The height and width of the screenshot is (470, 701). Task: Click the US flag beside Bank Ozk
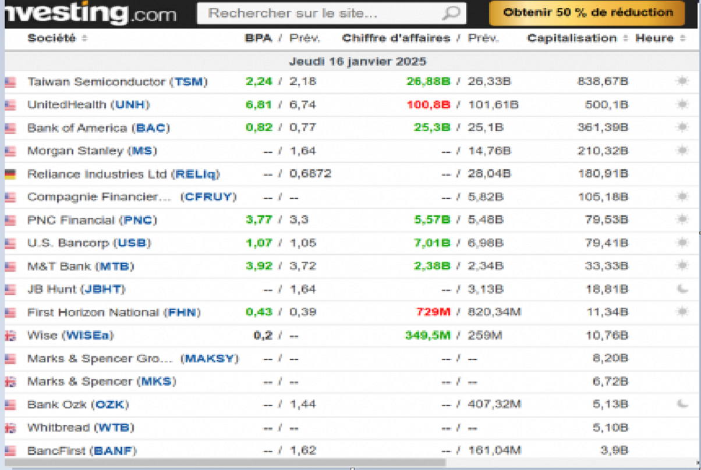pyautogui.click(x=10, y=405)
